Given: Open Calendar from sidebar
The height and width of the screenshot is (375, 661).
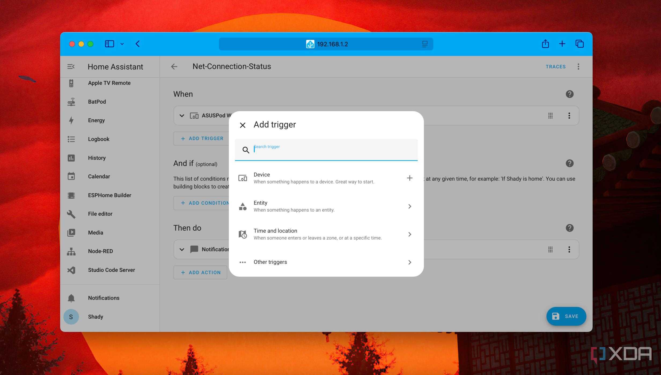Looking at the screenshot, I should tap(110, 177).
